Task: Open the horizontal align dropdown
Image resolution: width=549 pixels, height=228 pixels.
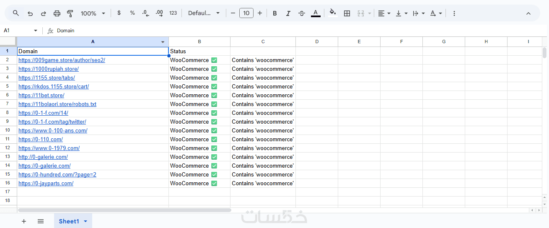Action: pos(384,13)
